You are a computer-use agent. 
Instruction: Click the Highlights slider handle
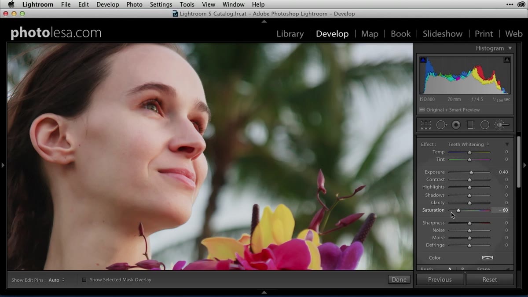(469, 187)
